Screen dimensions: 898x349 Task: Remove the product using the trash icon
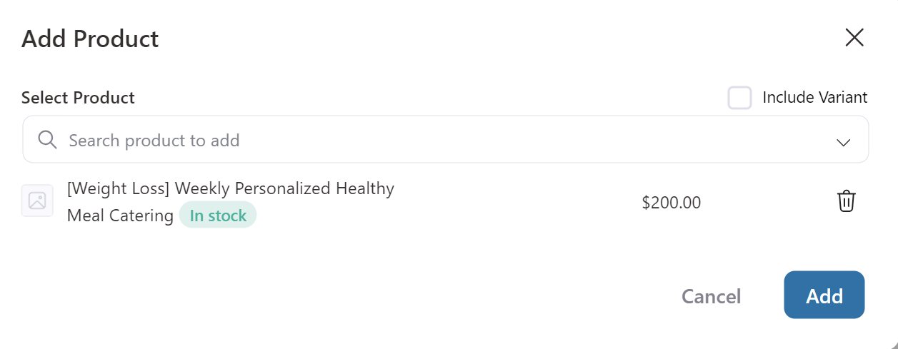point(846,201)
